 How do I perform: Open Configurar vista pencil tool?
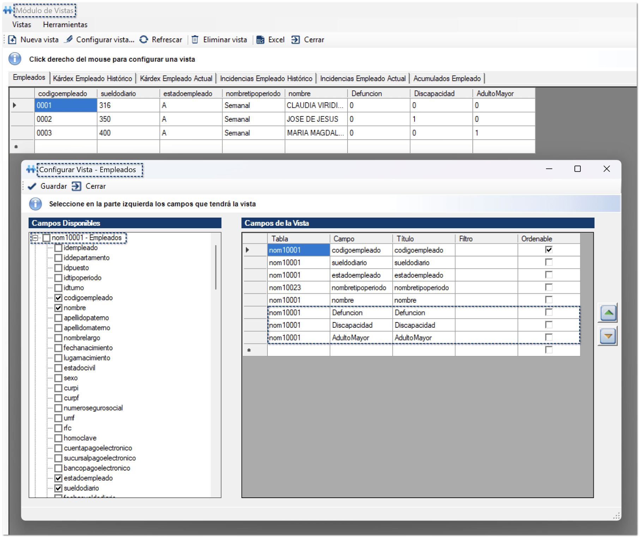pyautogui.click(x=69, y=40)
